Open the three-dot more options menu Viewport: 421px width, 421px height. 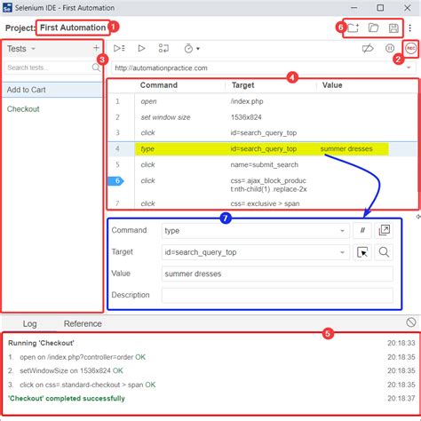[x=410, y=28]
